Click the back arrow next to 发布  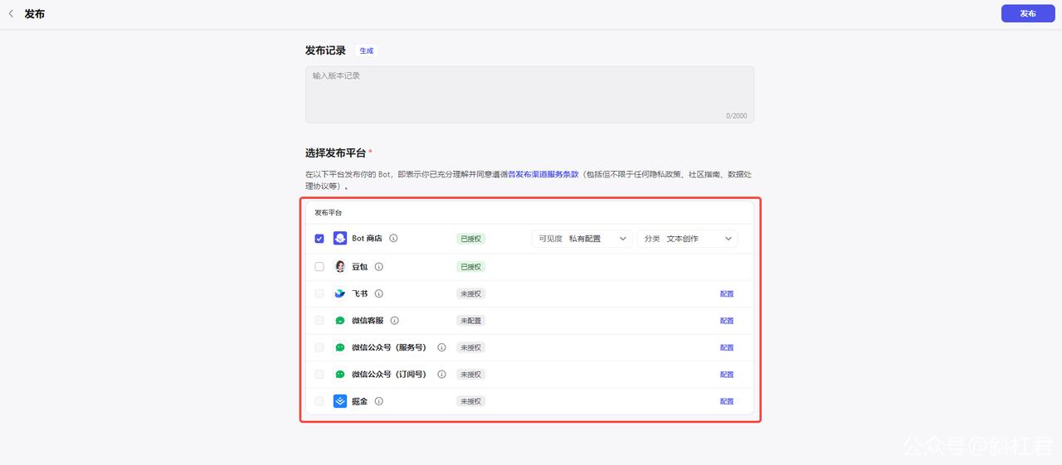pyautogui.click(x=11, y=14)
